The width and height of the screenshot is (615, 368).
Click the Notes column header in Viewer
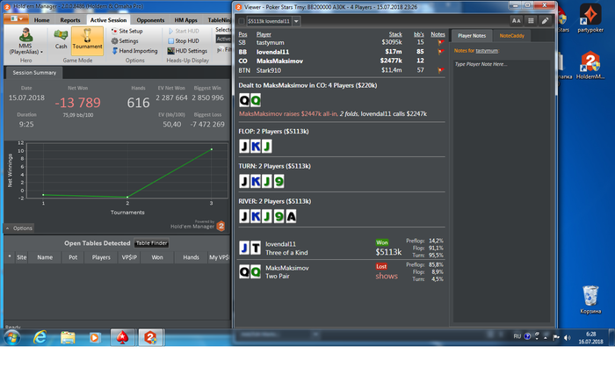(438, 34)
